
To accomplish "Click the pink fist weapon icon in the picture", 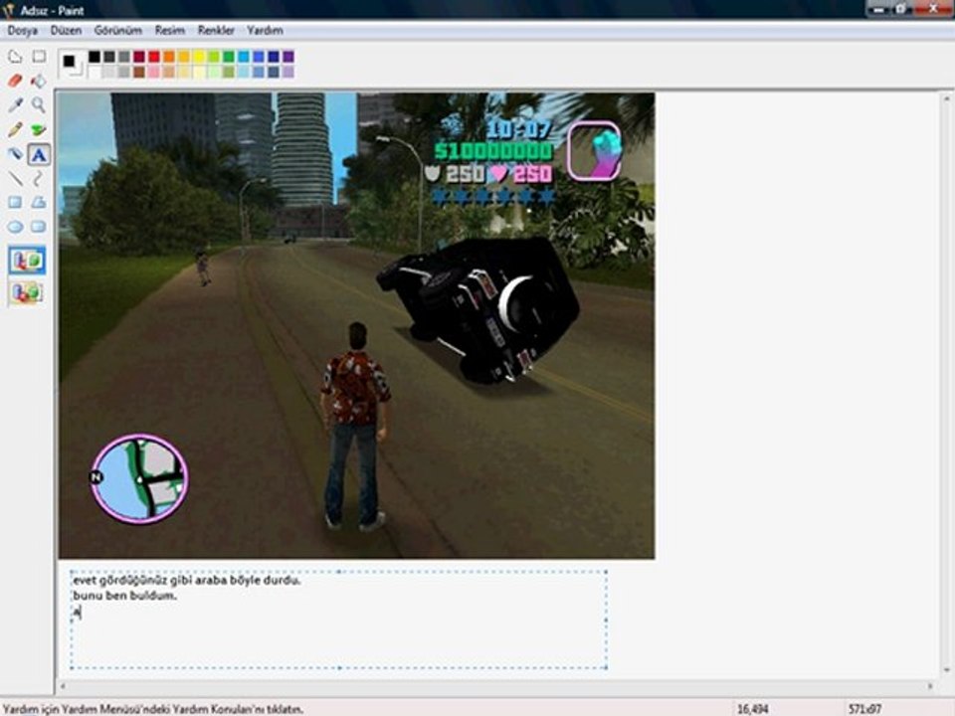I will pos(594,151).
